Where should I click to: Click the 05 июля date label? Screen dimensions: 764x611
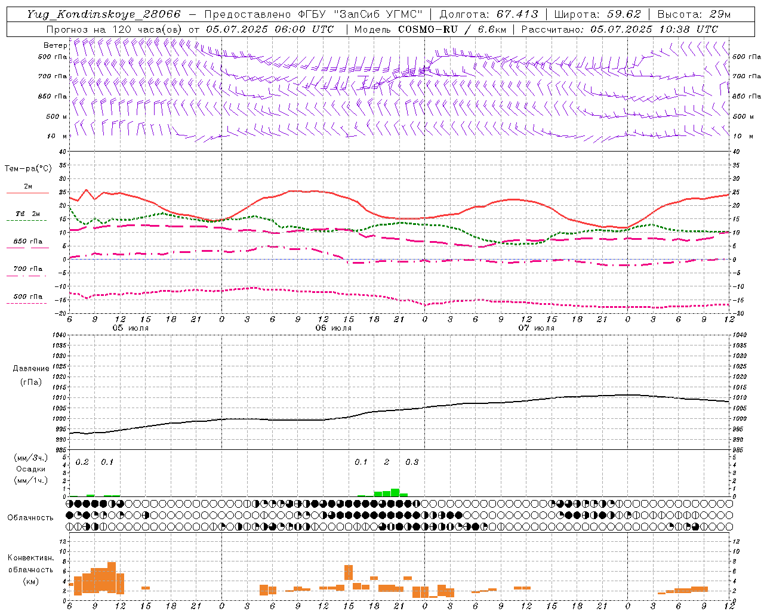tap(131, 328)
